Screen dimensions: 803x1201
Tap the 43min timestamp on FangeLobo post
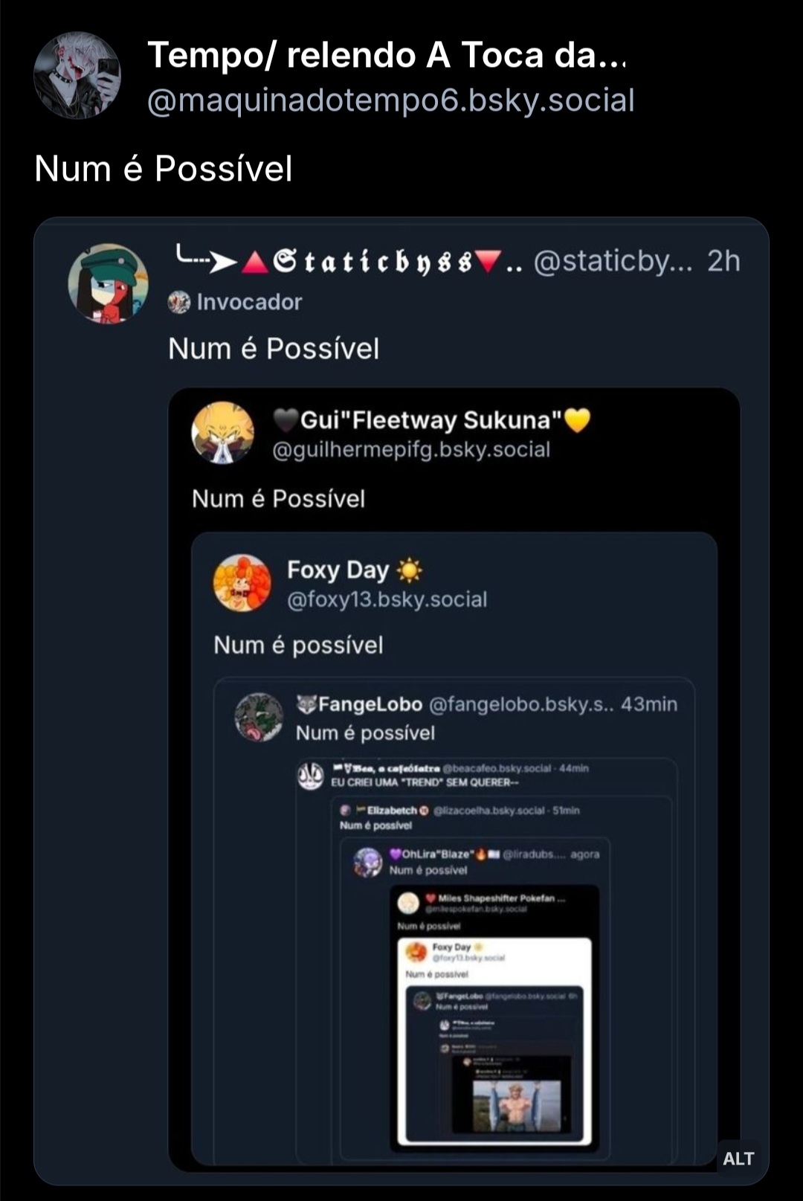pos(649,704)
